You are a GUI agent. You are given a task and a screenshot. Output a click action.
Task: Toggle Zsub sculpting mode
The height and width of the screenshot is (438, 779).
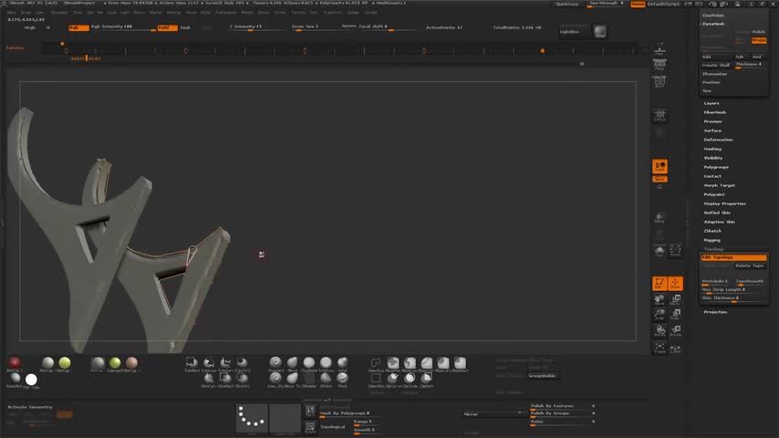185,27
